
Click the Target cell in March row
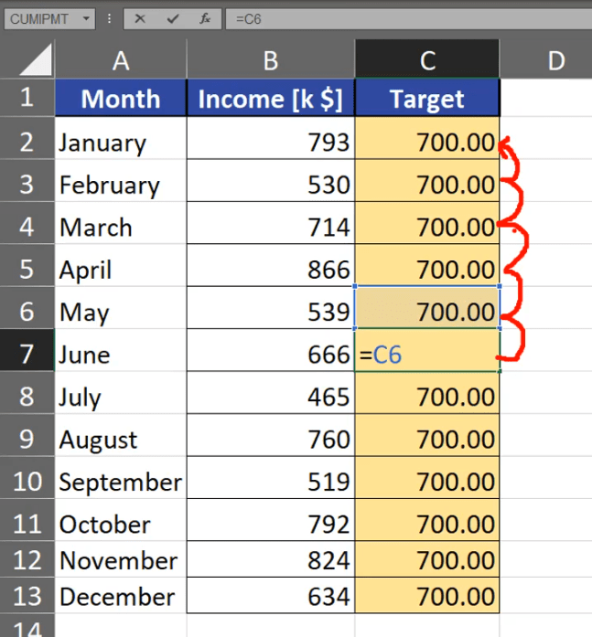pos(427,223)
